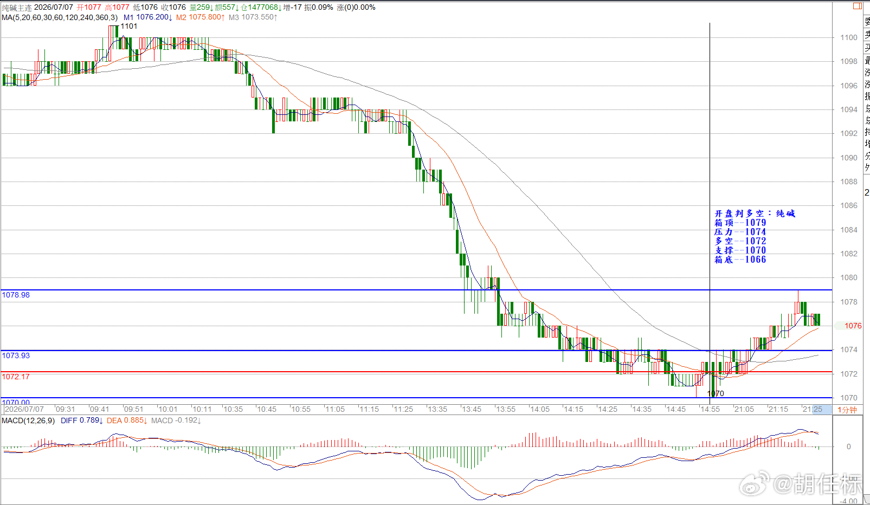This screenshot has width=870, height=505.
Task: Select the blue 1073.93 horizontal line label
Action: [16, 355]
